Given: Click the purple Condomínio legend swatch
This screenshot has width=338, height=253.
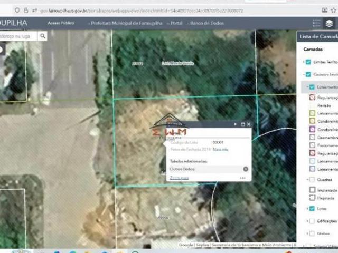Looking at the screenshot, I should [312, 129].
